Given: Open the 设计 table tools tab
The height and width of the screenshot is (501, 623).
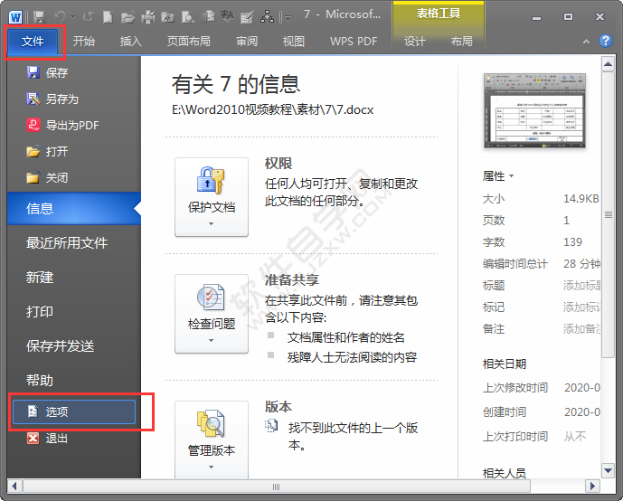Looking at the screenshot, I should click(x=414, y=41).
